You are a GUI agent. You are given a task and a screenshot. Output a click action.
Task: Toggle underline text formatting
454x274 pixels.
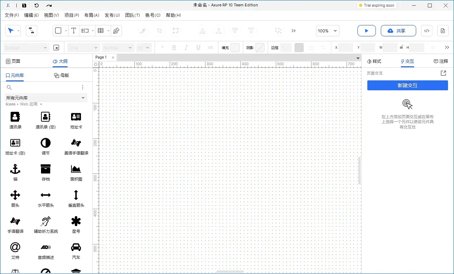click(x=198, y=47)
